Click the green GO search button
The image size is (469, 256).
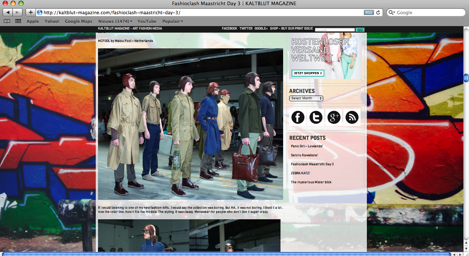360,30
